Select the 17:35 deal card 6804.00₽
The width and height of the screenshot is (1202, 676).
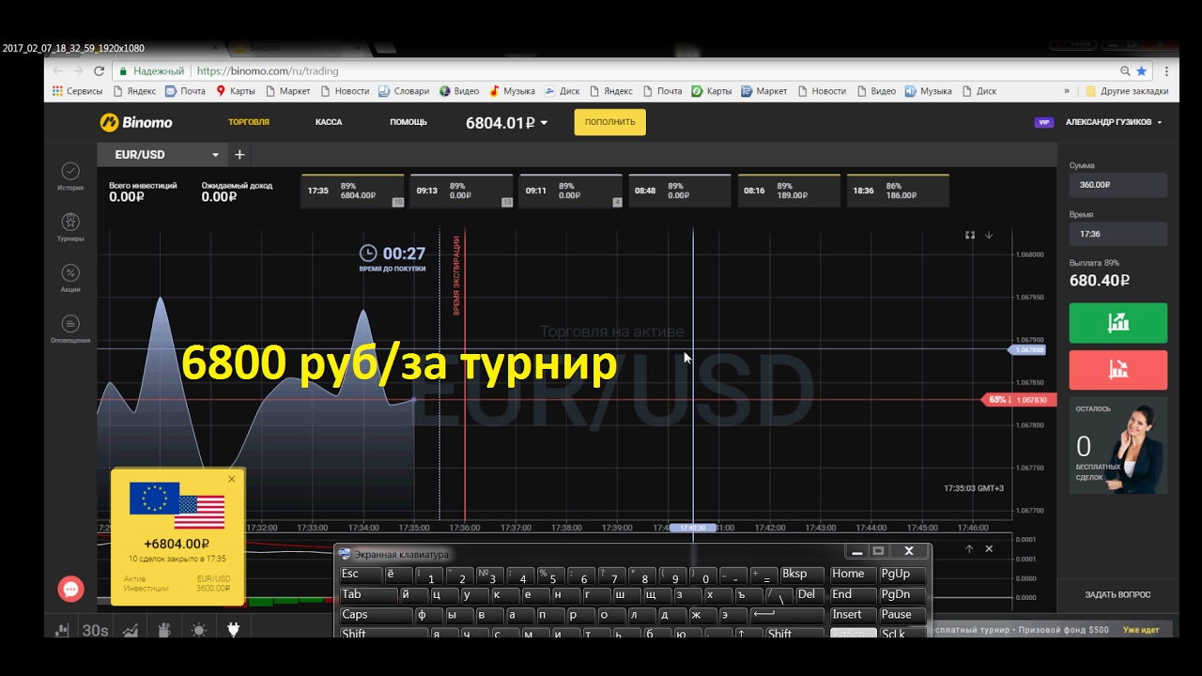[352, 191]
